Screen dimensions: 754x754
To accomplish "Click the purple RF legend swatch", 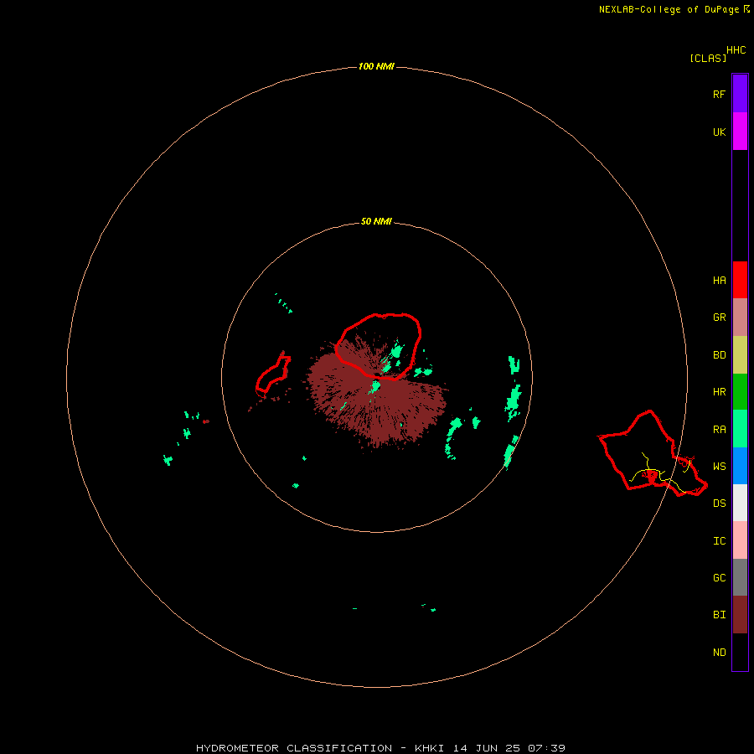I will click(740, 94).
